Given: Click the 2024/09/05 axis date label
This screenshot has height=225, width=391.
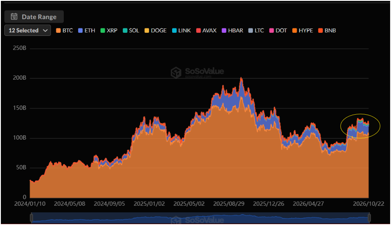Looking at the screenshot, I should [109, 204].
